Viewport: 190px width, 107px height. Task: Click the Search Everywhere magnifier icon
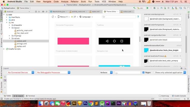tap(185, 8)
